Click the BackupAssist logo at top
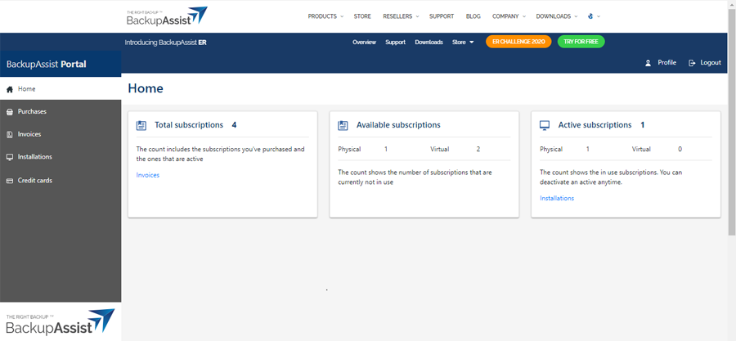This screenshot has width=736, height=341. tap(167, 16)
